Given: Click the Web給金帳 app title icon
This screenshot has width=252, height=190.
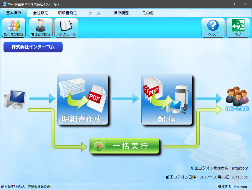Looking at the screenshot, I should [x=4, y=4].
